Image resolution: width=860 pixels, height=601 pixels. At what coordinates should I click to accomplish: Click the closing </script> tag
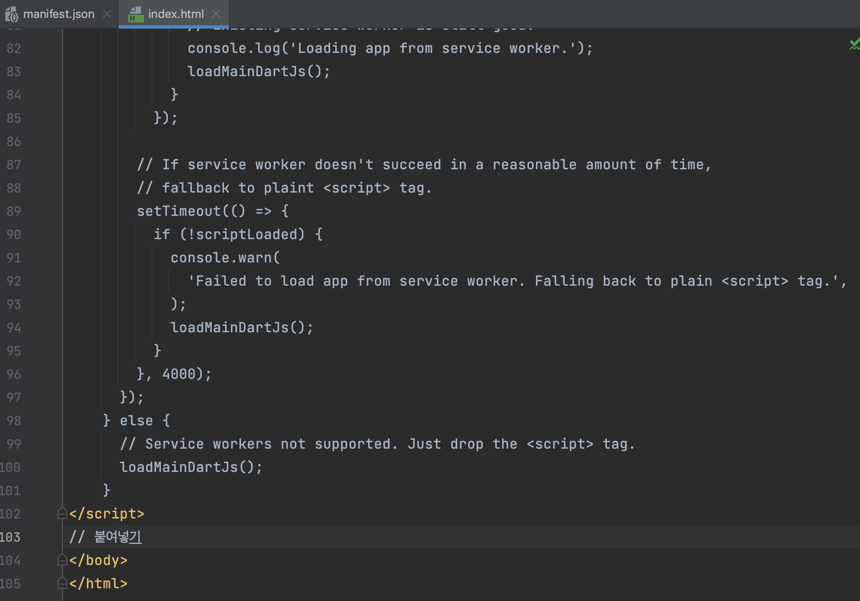click(106, 514)
